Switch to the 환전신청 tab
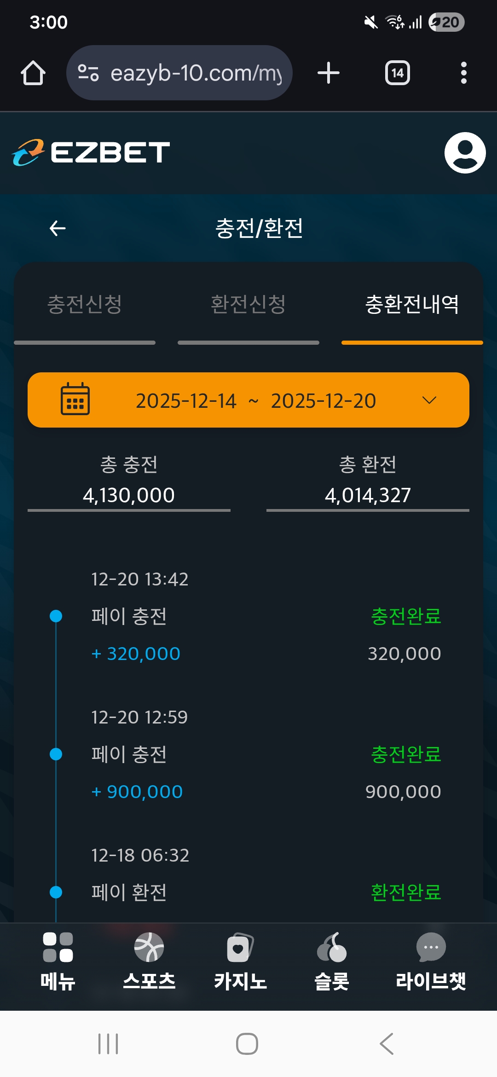This screenshot has width=497, height=1077. coord(248,305)
